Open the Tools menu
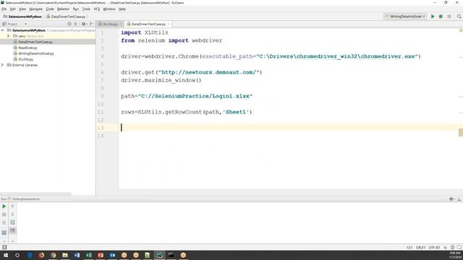The width and height of the screenshot is (463, 260). click(86, 9)
